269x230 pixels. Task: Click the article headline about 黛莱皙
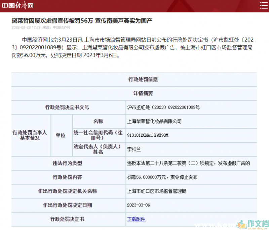pos(82,21)
